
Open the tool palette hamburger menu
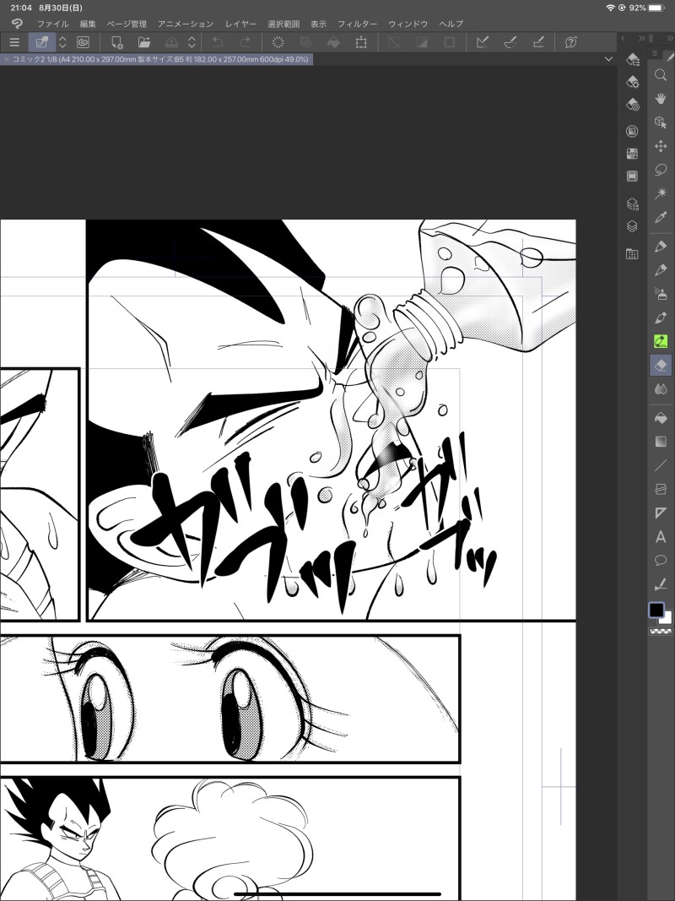(655, 53)
